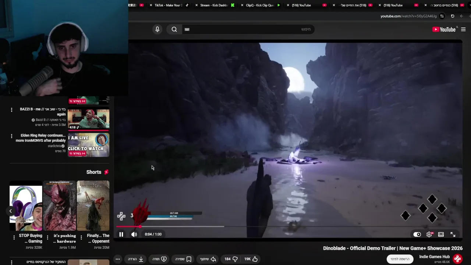Open options for BAZZI B video
Viewport: 471px width, 265px height.
11,110
